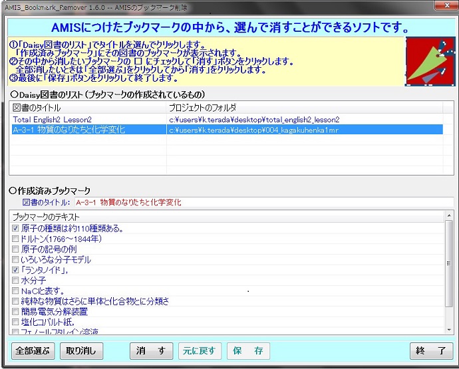Image resolution: width=459 pixels, height=369 pixels.
Task: Check the 簡易電気分解装置 checkbox
Action: click(x=15, y=312)
